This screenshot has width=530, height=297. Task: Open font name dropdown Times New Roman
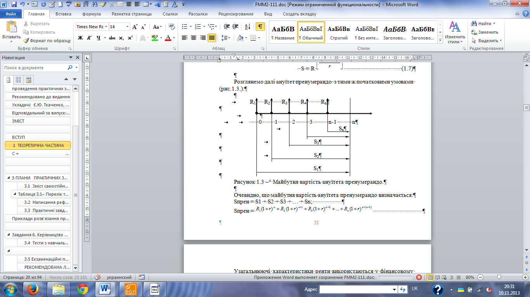click(106, 27)
